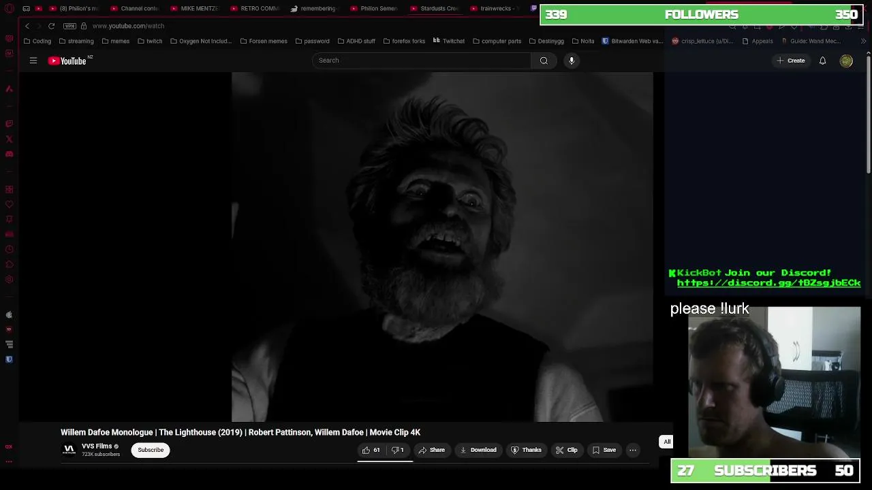The image size is (872, 490).
Task: Open the ADHD stuff folder
Action: pos(356,41)
